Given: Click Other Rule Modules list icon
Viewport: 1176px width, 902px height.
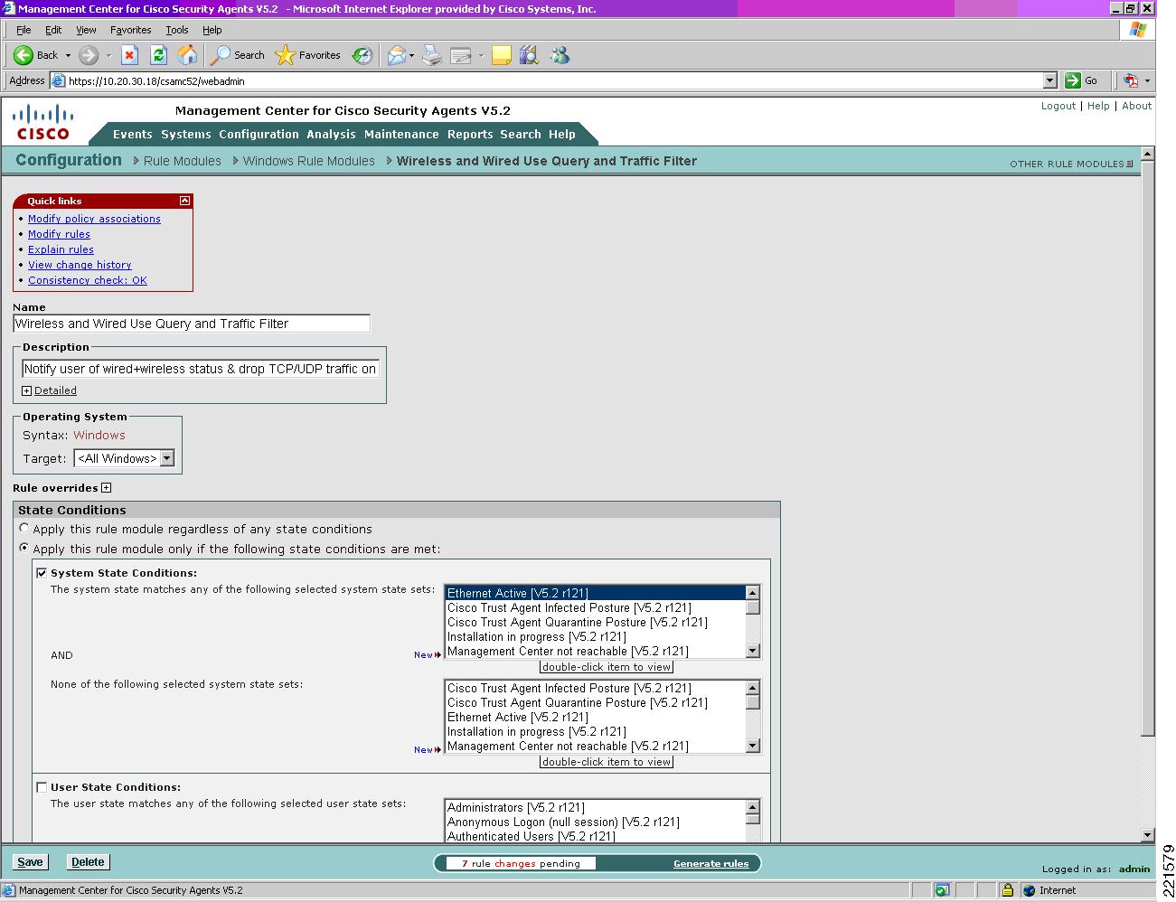Looking at the screenshot, I should tap(1130, 164).
